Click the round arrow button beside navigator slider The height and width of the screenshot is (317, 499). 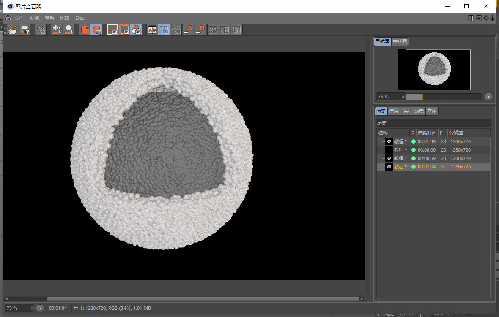coord(489,97)
